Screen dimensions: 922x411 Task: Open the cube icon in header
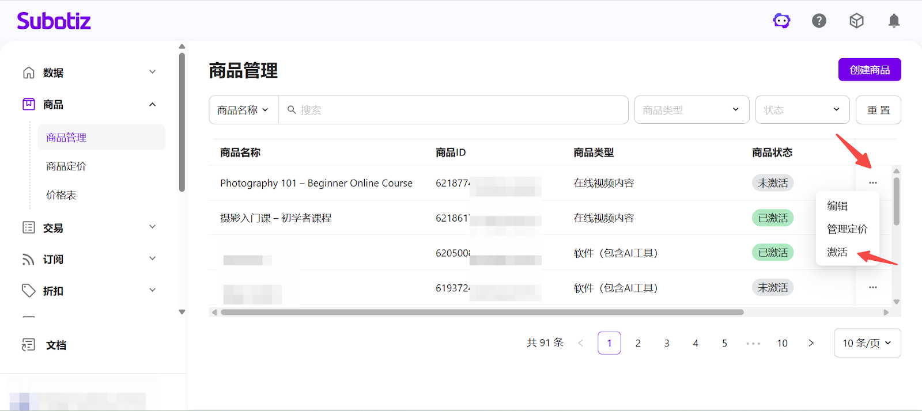point(856,21)
